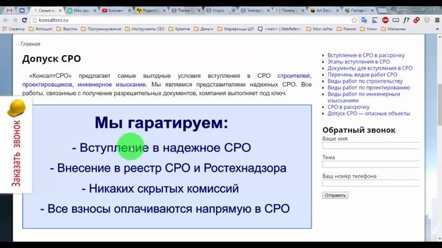The image size is (442, 248).
Task: Click the Мы гаратируем banner image
Action: 167,167
